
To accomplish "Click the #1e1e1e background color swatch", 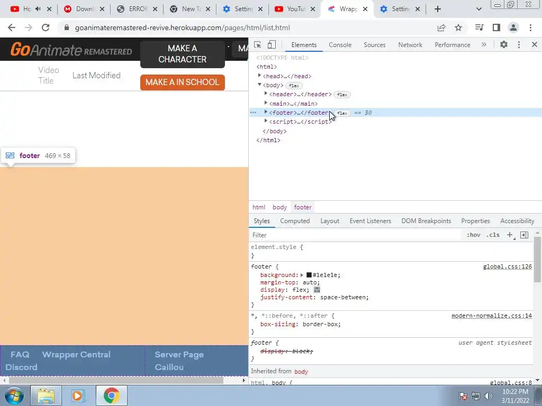I will click(x=309, y=275).
